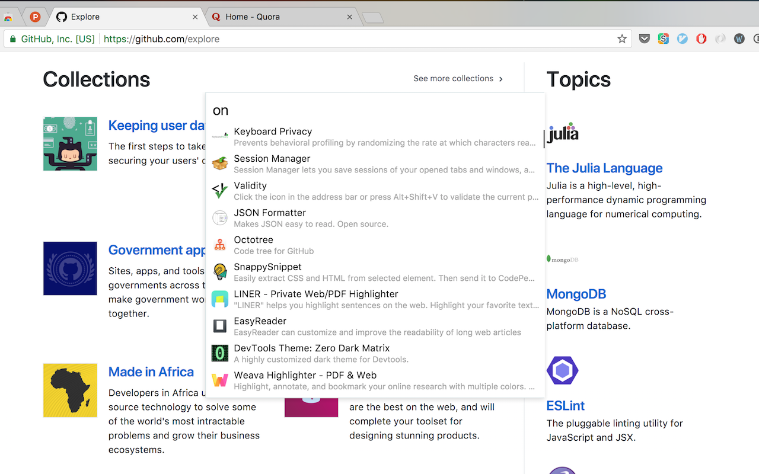Image resolution: width=759 pixels, height=474 pixels.
Task: Switch to the Home - Quora tab
Action: tap(282, 17)
